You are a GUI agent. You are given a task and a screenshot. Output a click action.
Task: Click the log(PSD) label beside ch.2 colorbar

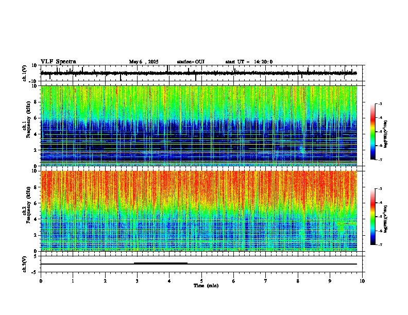(385, 219)
